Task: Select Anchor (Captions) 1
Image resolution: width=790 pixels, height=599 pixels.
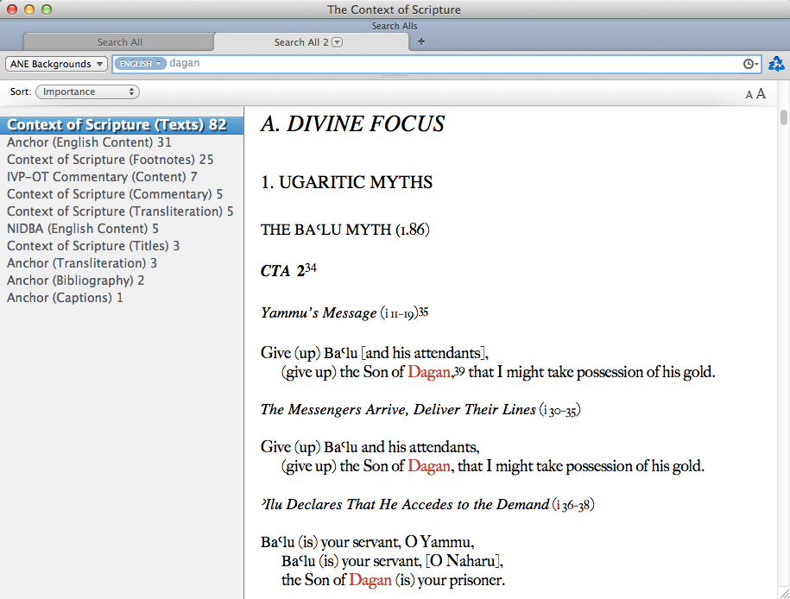Action: (x=122, y=298)
